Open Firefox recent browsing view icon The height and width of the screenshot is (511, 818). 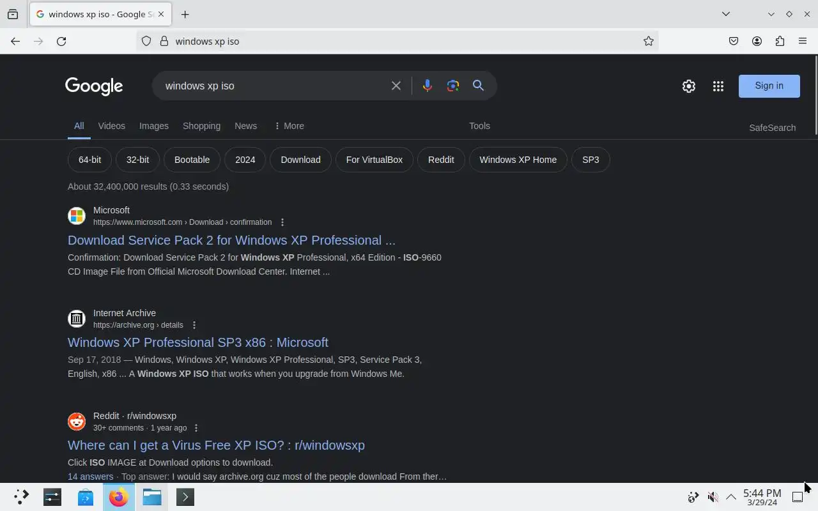coord(13,14)
